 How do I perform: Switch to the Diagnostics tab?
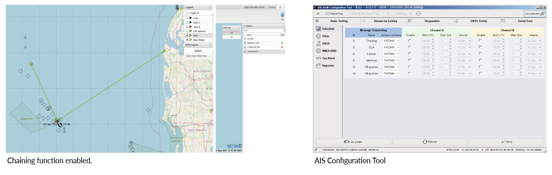tap(432, 21)
